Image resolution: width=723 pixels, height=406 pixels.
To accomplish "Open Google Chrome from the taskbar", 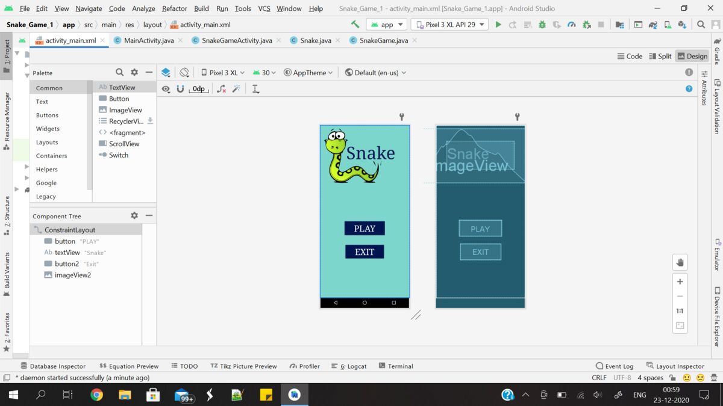I will 96,395.
